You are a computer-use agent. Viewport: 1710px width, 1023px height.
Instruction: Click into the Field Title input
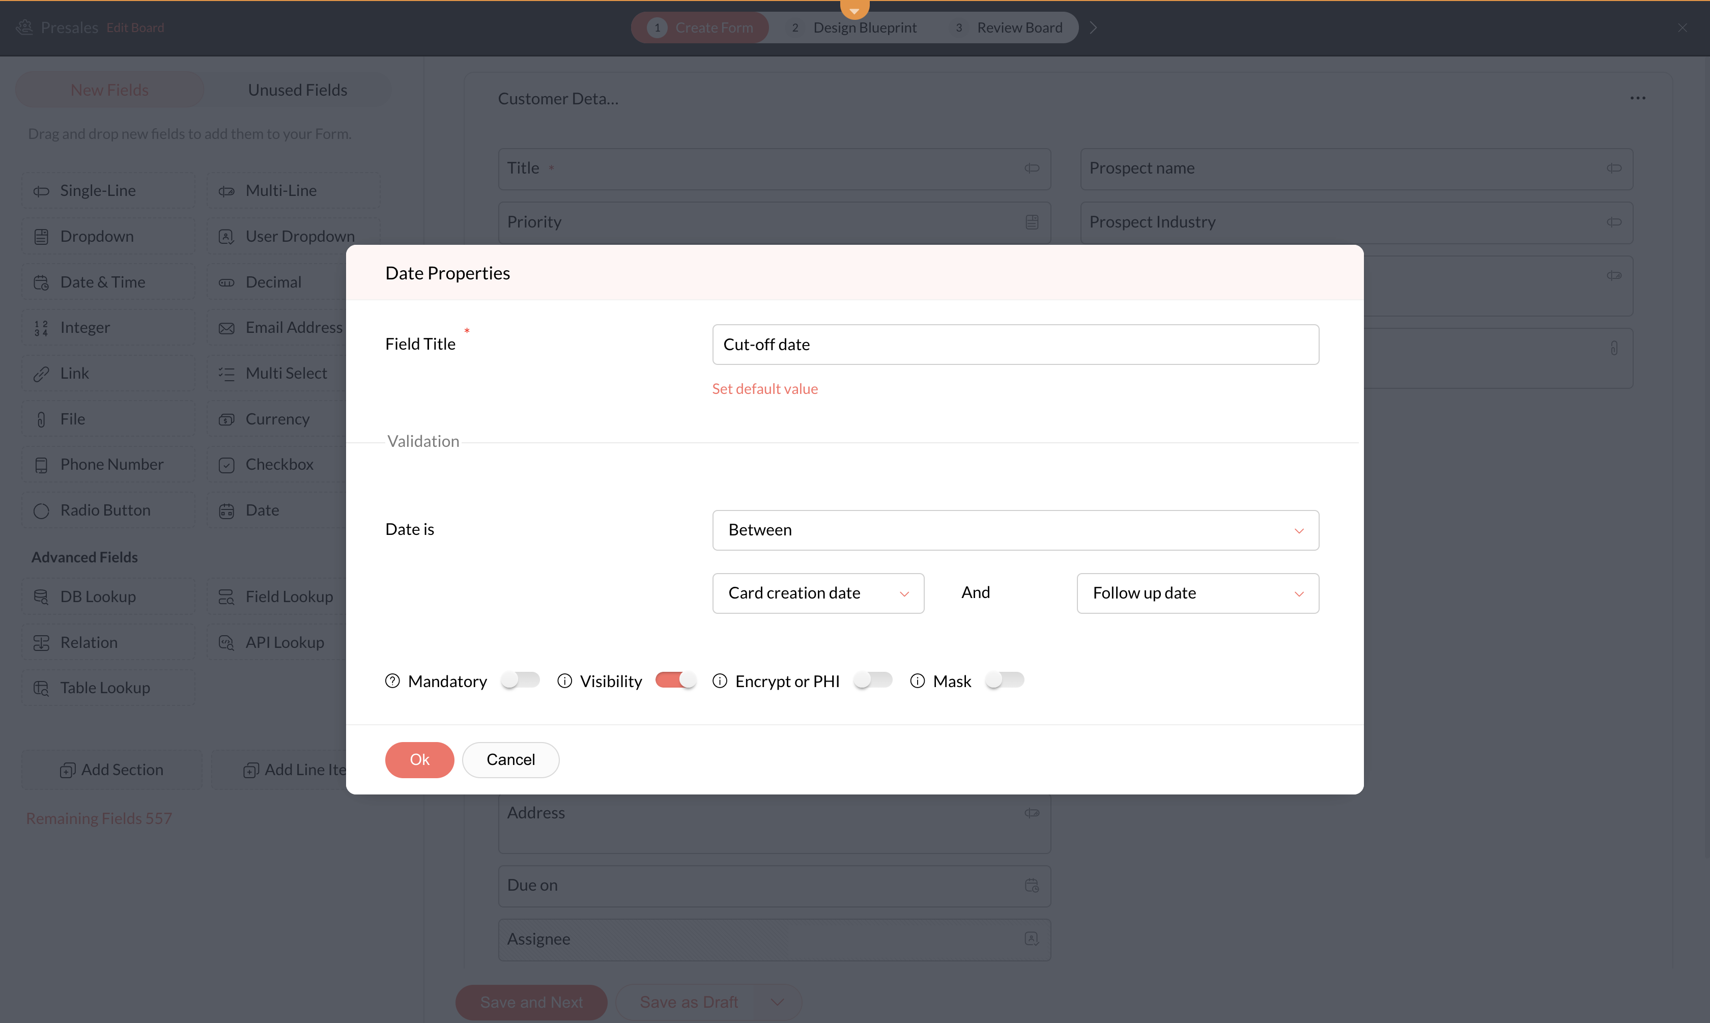pos(1015,345)
